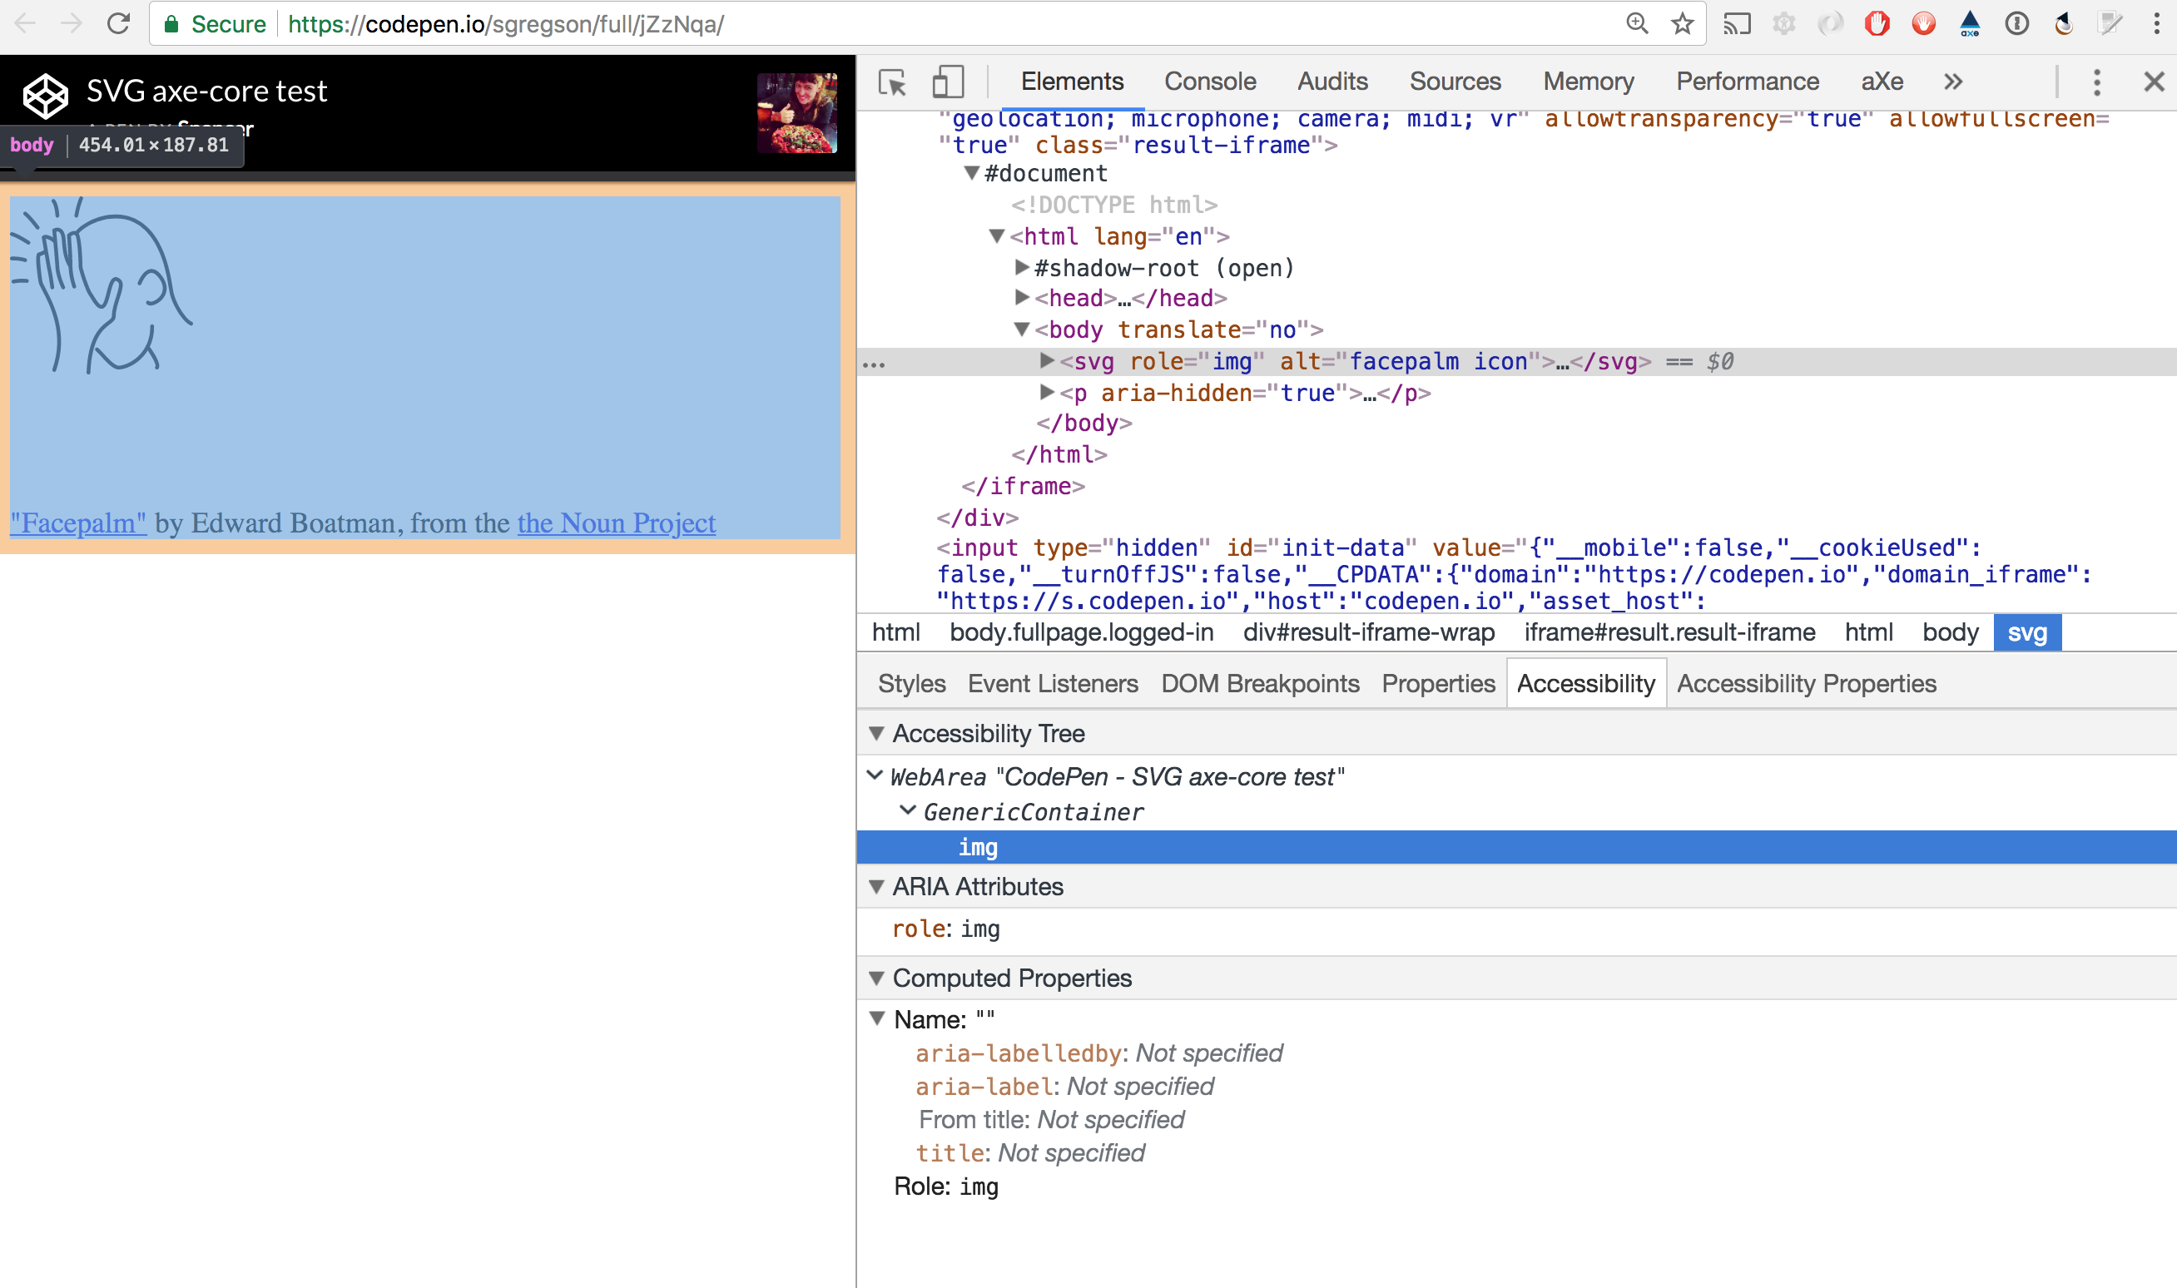Screen dimensions: 2177x1288
Task: Select the Accessibility sidebar tab
Action: click(1586, 684)
